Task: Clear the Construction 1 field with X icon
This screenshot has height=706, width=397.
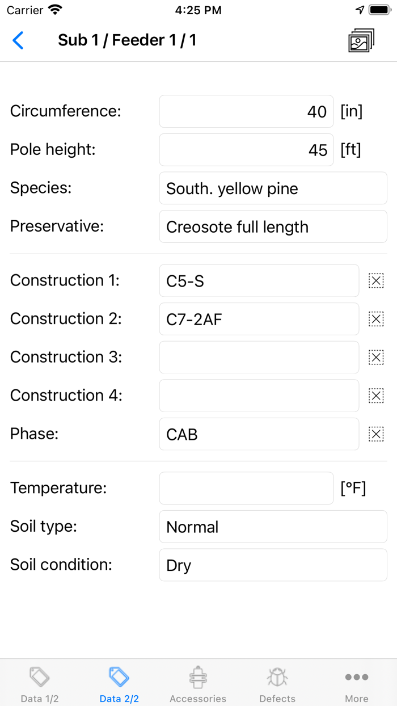Action: tap(375, 280)
